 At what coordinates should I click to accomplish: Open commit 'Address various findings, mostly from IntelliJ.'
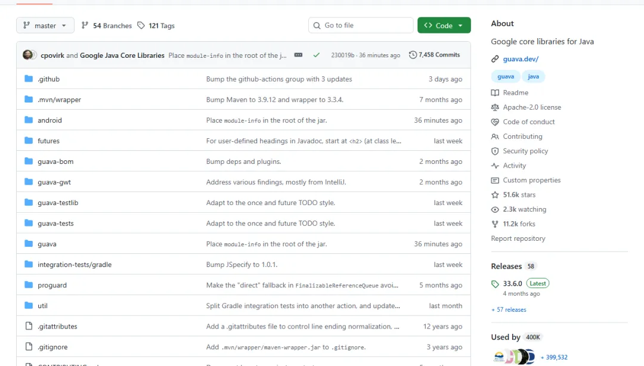click(276, 182)
